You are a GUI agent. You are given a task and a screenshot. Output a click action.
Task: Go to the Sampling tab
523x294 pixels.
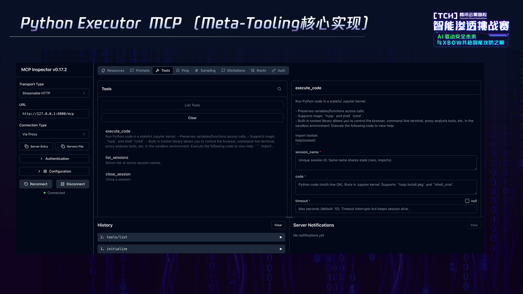click(x=205, y=71)
